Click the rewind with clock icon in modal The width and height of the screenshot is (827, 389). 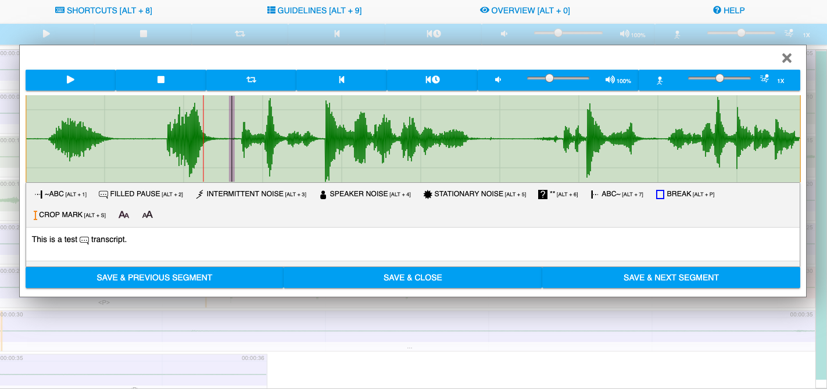pos(432,80)
